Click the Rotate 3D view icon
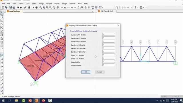This screenshot has width=183, height=103. click(x=78, y=7)
